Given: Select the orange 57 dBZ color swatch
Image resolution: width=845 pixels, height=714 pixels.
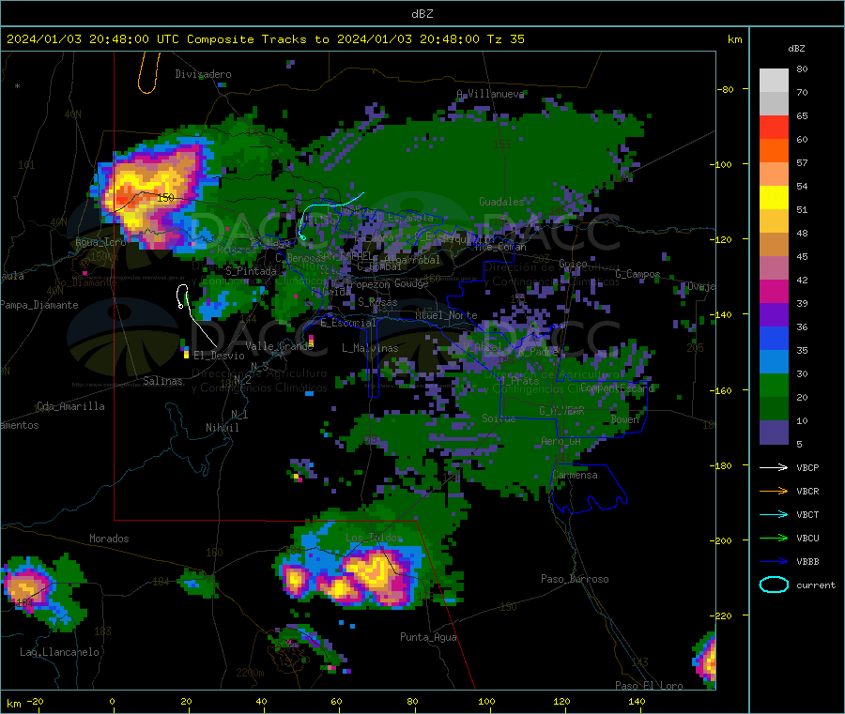Looking at the screenshot, I should pos(774,150).
